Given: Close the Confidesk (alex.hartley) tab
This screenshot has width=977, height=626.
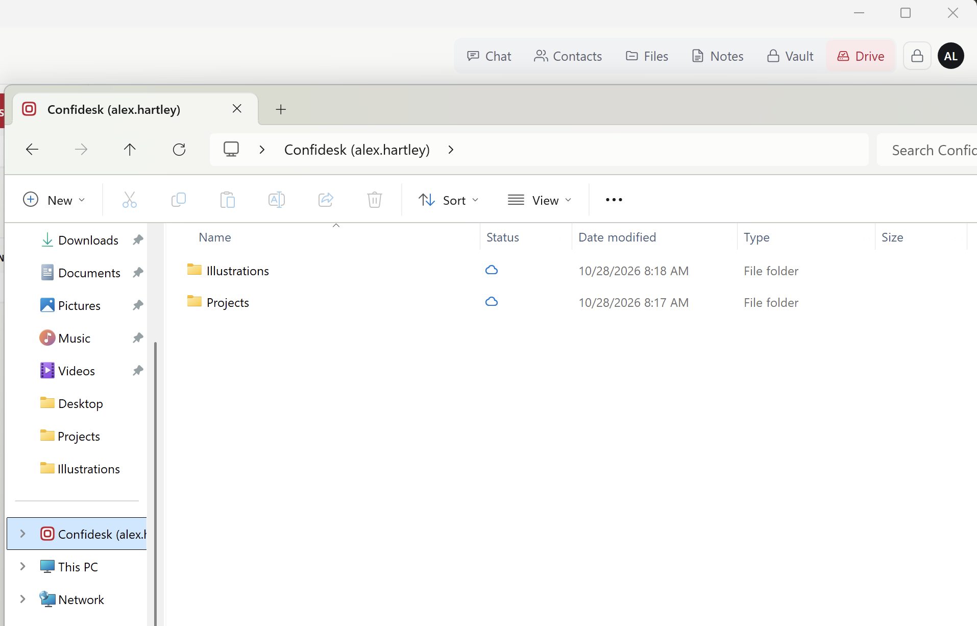Looking at the screenshot, I should [x=237, y=109].
